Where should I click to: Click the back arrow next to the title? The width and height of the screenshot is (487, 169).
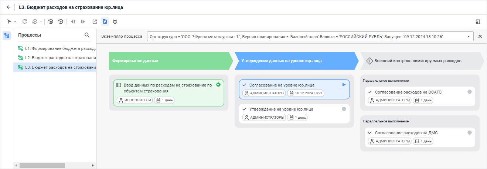(x=8, y=7)
